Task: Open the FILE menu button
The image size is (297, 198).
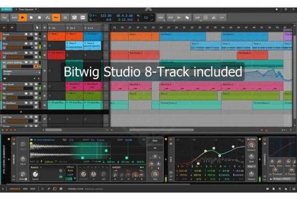Action: coord(4,18)
